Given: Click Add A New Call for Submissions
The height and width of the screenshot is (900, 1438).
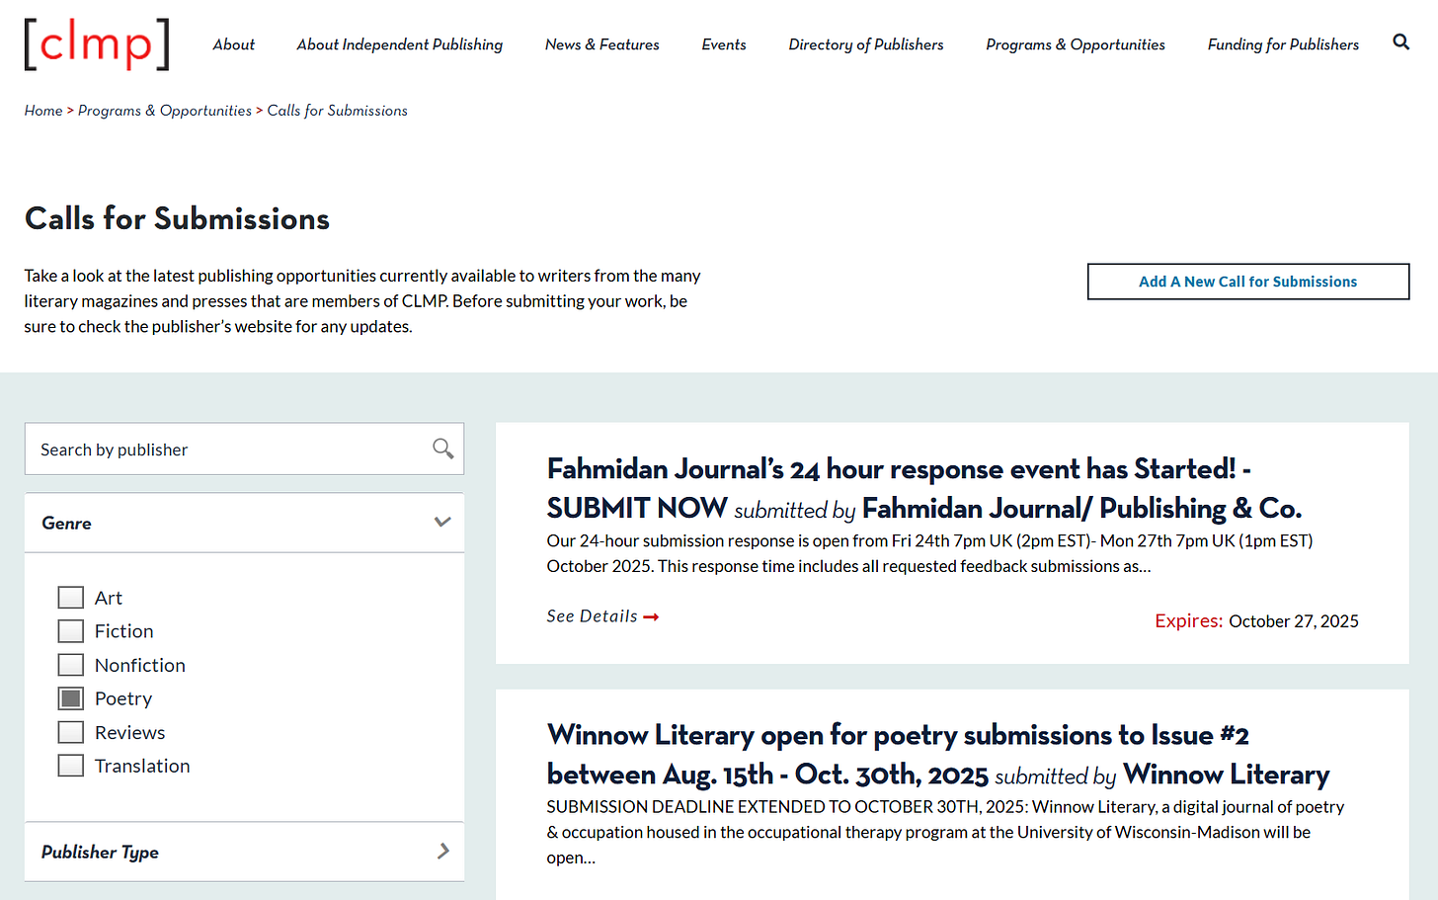Looking at the screenshot, I should tap(1248, 282).
